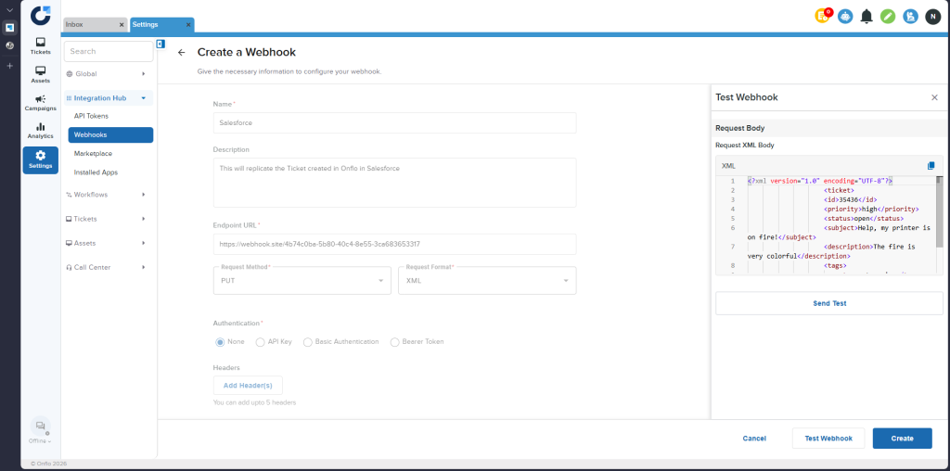Open Webhooks in Integration Hub
This screenshot has height=471, width=950.
pos(110,135)
